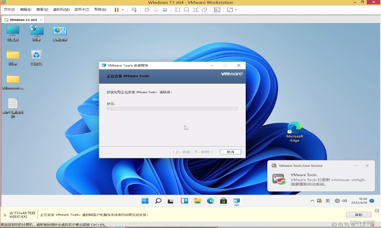Viewport: 381px width, 228px height.
Task: Open Widgets from the taskbar
Action: 184,201
